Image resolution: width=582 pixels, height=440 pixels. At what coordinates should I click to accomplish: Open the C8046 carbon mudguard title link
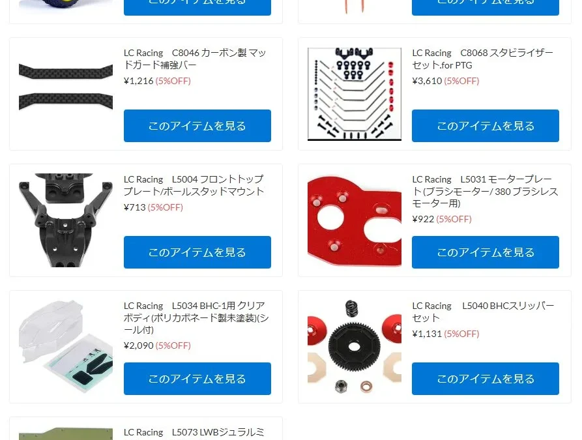[x=195, y=59]
